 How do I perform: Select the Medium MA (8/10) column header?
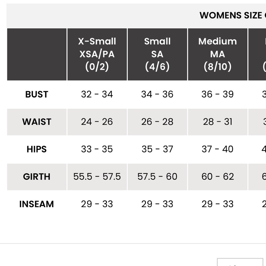pos(218,54)
